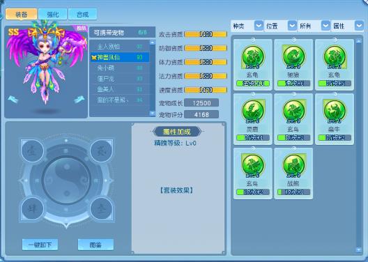Open the 图鉴 button
Image resolution: width=368 pixels, height=262 pixels.
coord(95,245)
